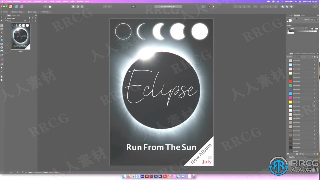Image resolution: width=320 pixels, height=180 pixels.
Task: Expand the Master Pages section
Action: pos(6,18)
